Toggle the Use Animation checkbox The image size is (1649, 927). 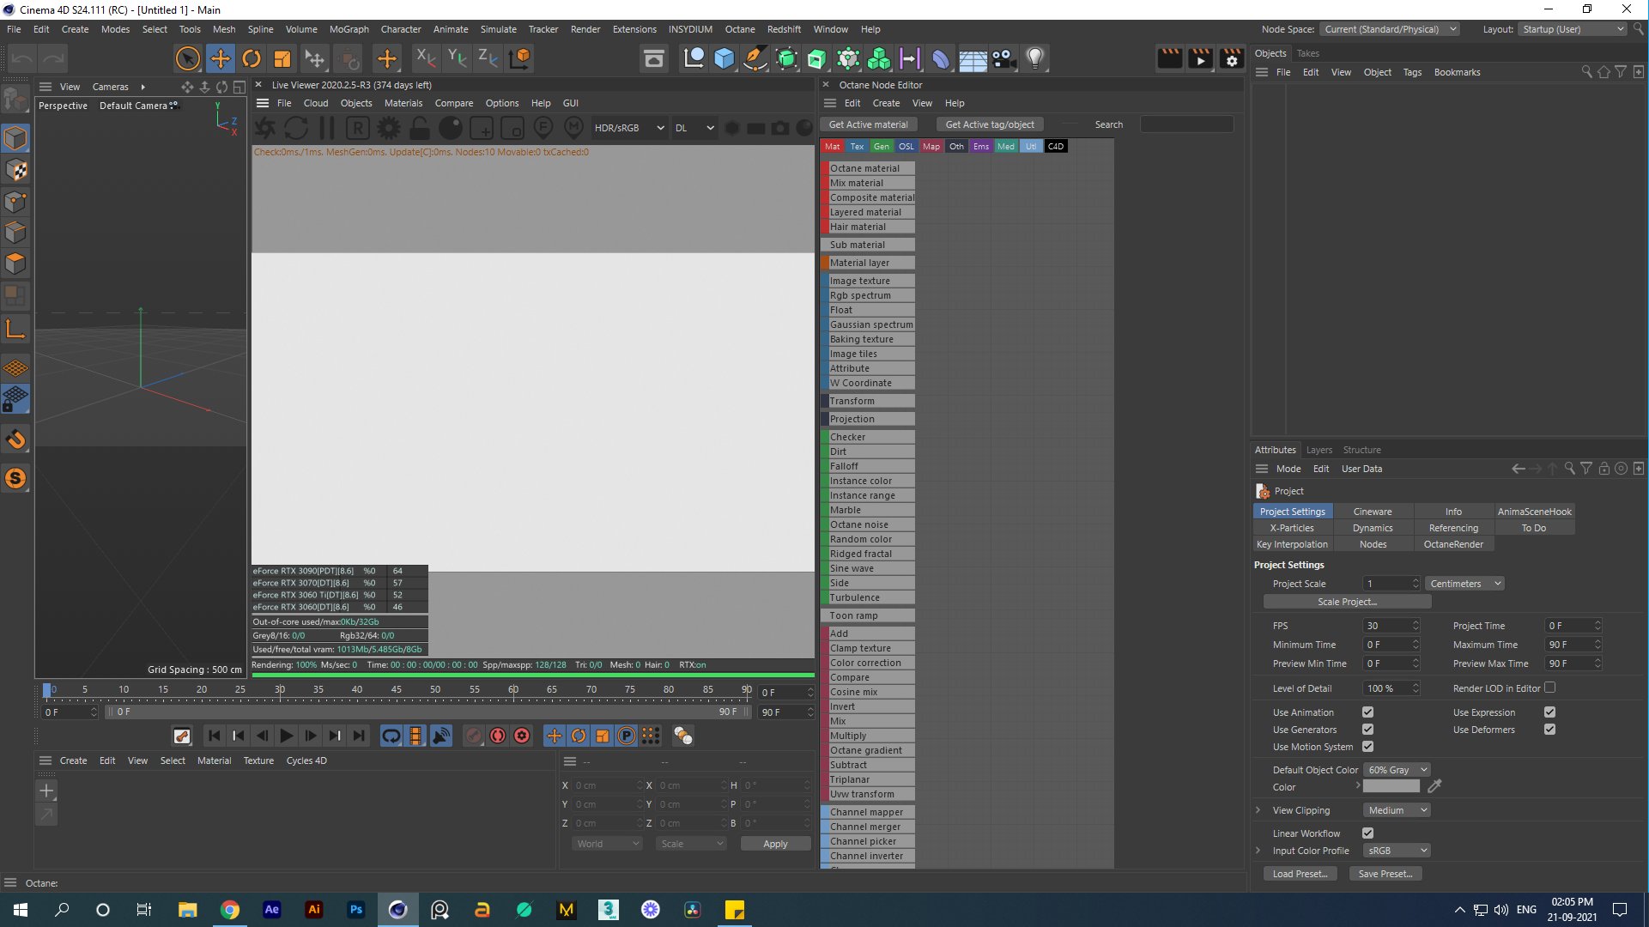pos(1367,712)
